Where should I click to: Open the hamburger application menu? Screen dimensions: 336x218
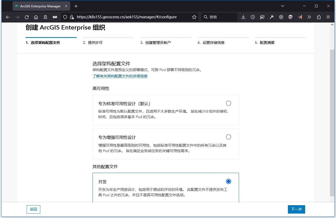(x=328, y=17)
